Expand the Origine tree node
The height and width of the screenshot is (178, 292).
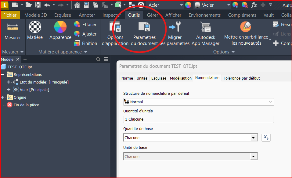tap(3, 97)
